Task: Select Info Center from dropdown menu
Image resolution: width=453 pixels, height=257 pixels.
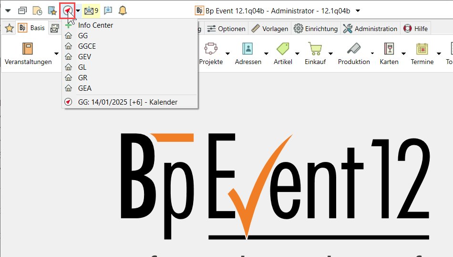Action: click(x=95, y=25)
